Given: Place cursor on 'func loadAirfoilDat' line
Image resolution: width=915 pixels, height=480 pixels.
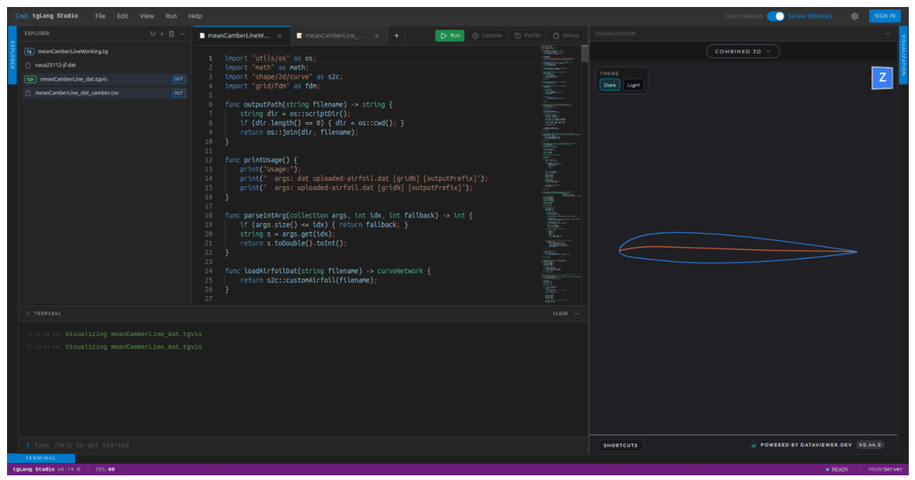Looking at the screenshot, I should 328,270.
